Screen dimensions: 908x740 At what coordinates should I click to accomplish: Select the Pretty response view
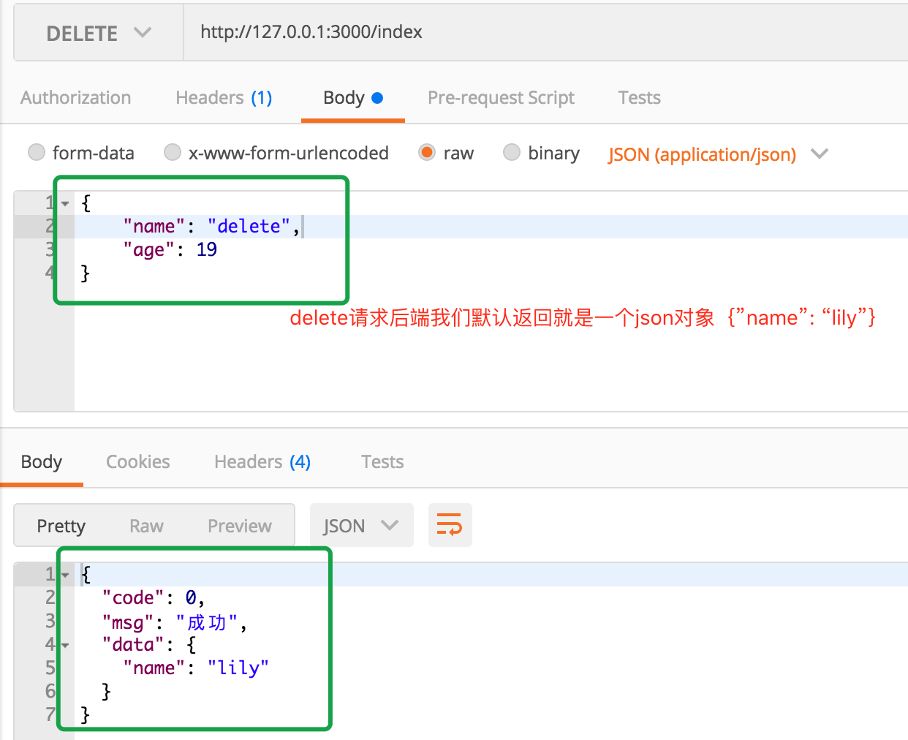(x=61, y=526)
